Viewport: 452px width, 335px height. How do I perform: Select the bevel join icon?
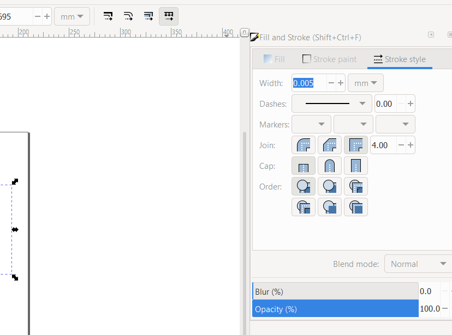tap(330, 145)
